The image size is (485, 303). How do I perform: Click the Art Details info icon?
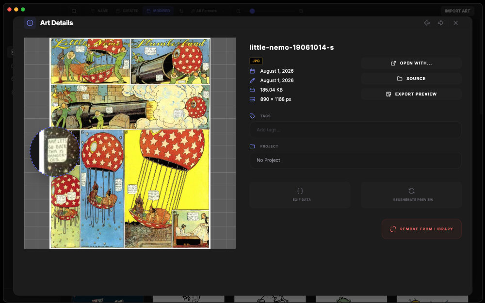[30, 23]
